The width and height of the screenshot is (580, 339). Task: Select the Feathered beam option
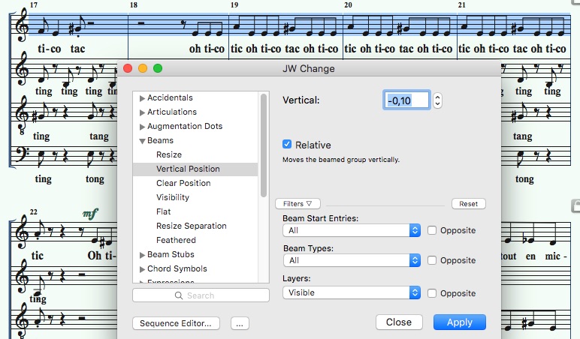pos(176,241)
